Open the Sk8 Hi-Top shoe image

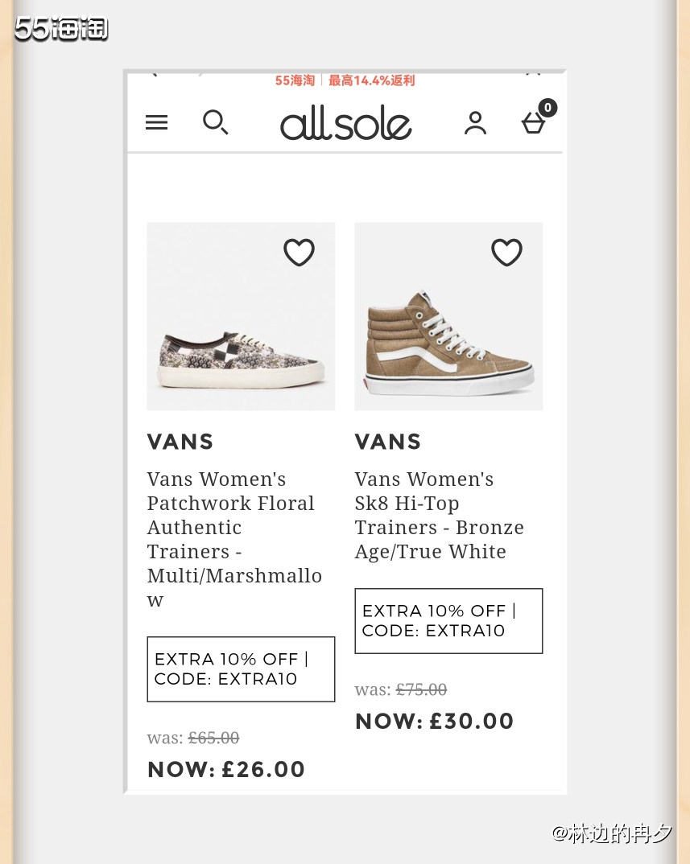448,316
